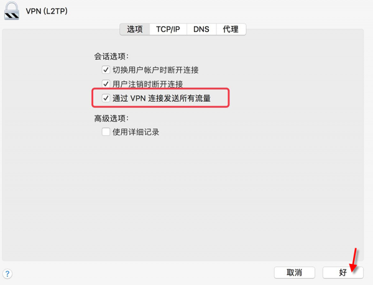Toggle the 切换用户帐户时断开连接 checkbox
Viewport: 373px width, 285px height.
coord(106,70)
